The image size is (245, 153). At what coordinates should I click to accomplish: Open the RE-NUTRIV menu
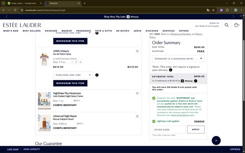(x=123, y=31)
